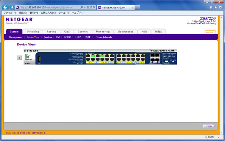This screenshot has height=141, width=225.
Task: Open the Management submenu
Action: tap(15, 37)
